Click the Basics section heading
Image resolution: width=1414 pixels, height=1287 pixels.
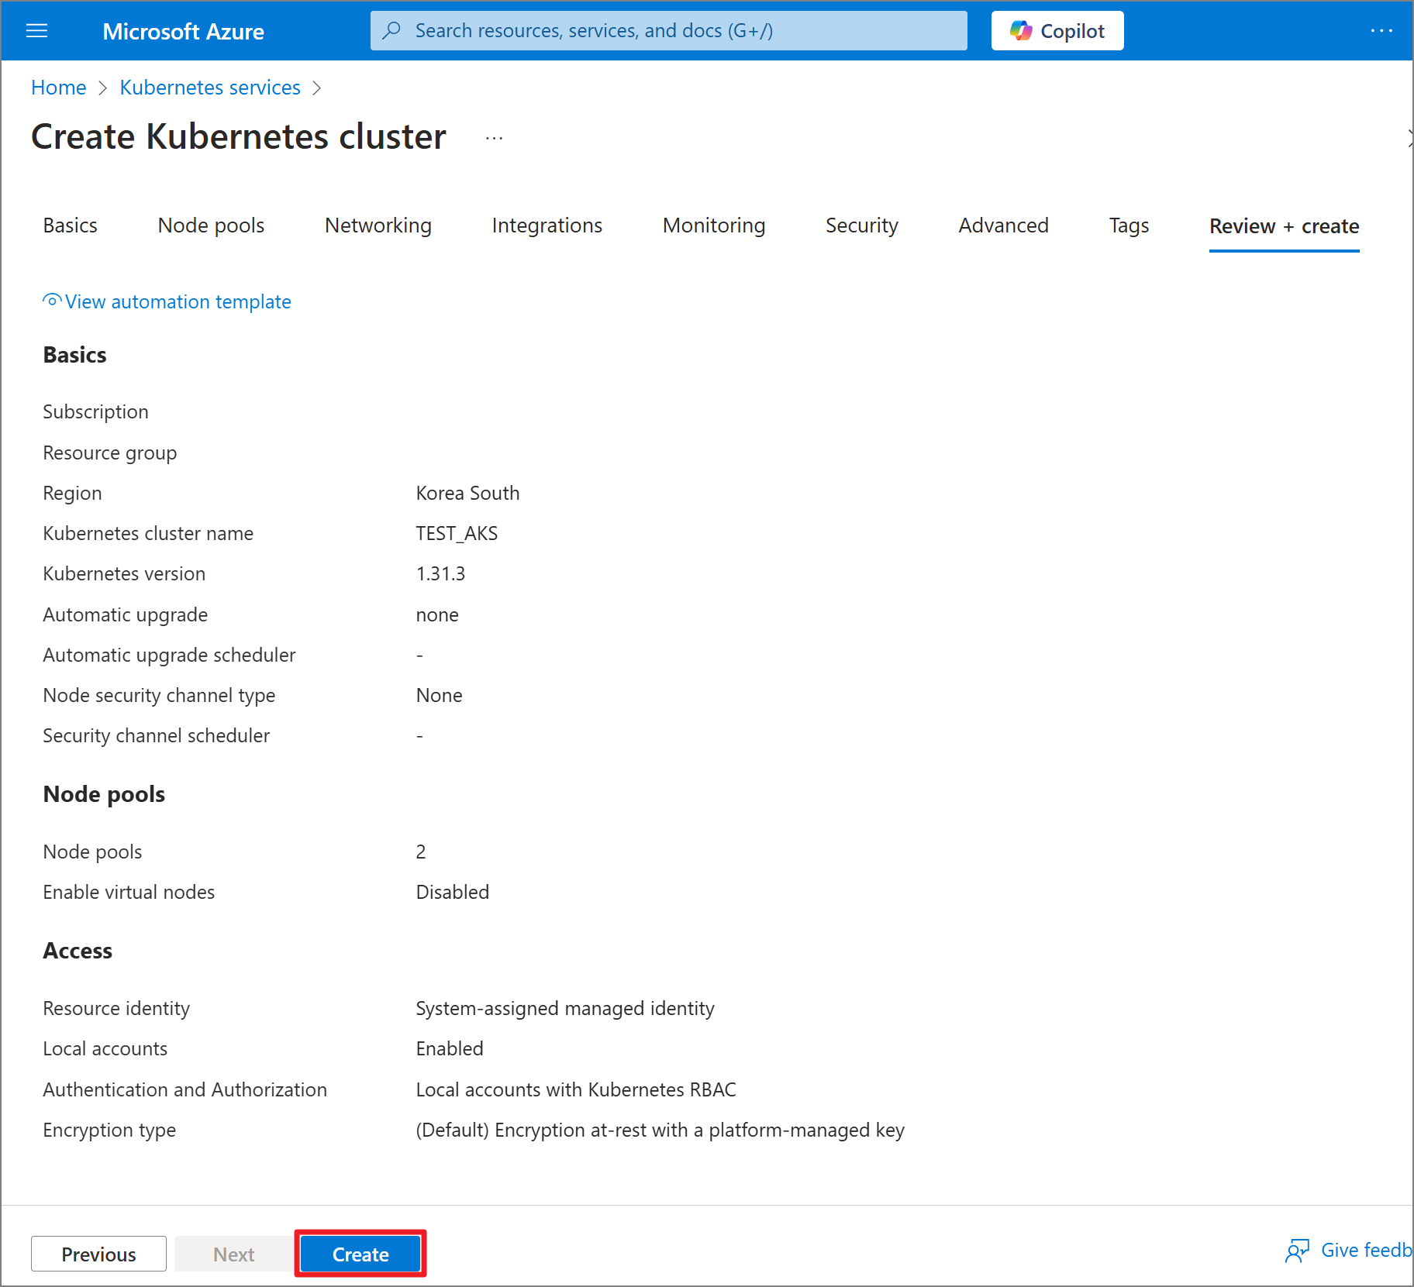(74, 356)
